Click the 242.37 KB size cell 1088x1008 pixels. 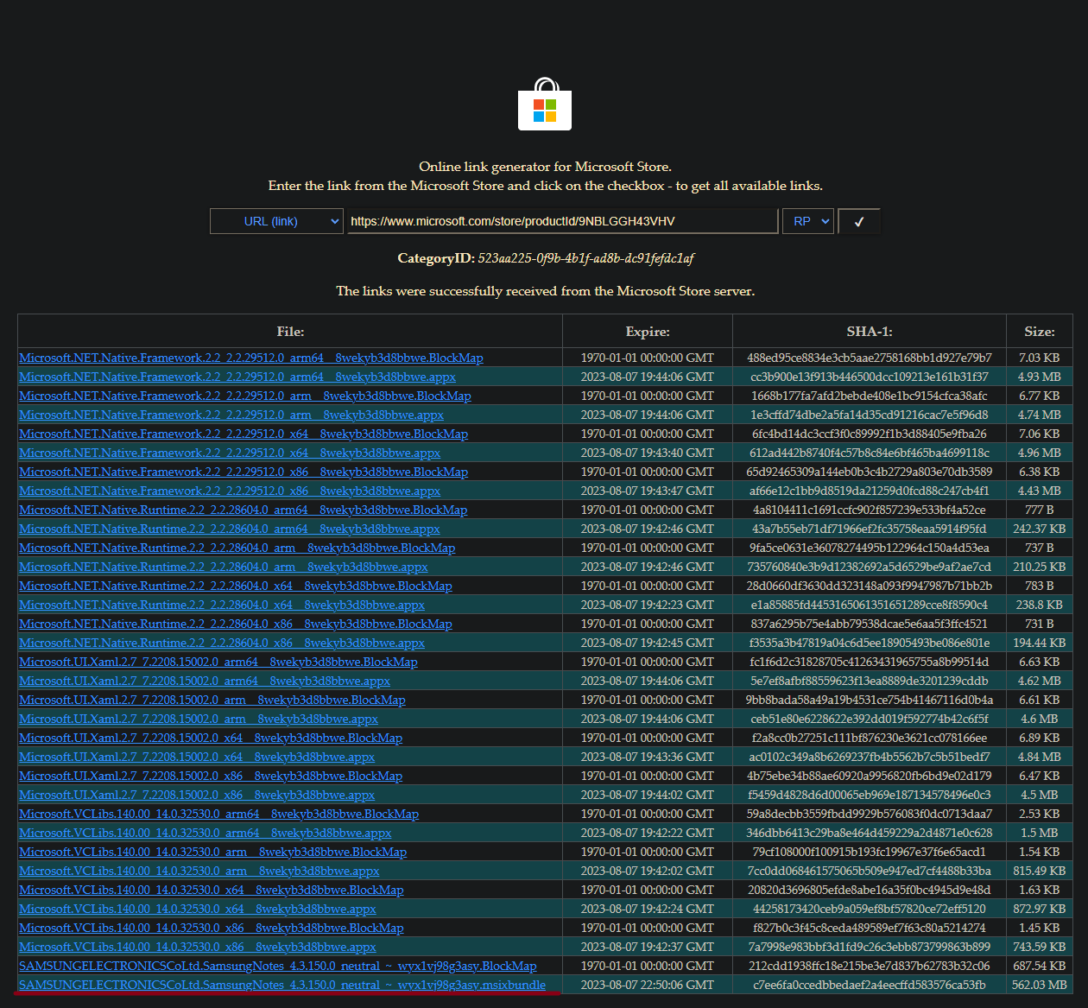pyautogui.click(x=1040, y=529)
